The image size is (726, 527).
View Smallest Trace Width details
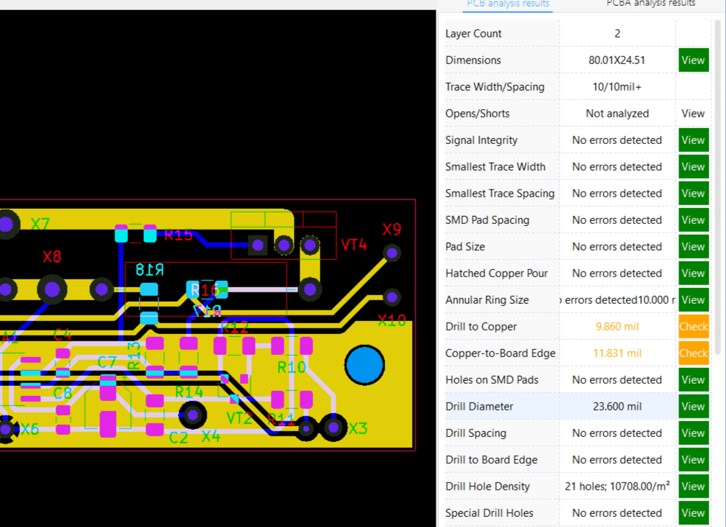(x=693, y=167)
